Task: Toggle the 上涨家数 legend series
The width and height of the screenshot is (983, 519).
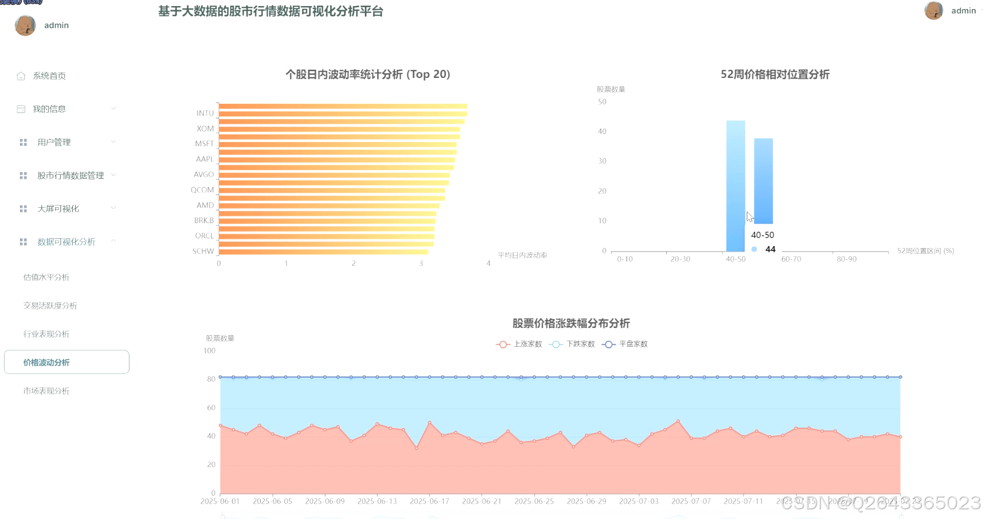Action: click(519, 344)
